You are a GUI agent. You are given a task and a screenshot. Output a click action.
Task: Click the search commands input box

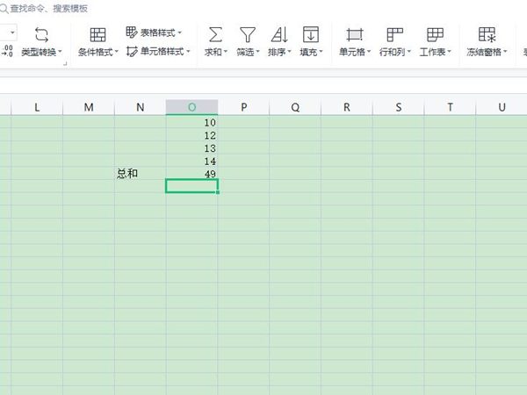click(53, 8)
